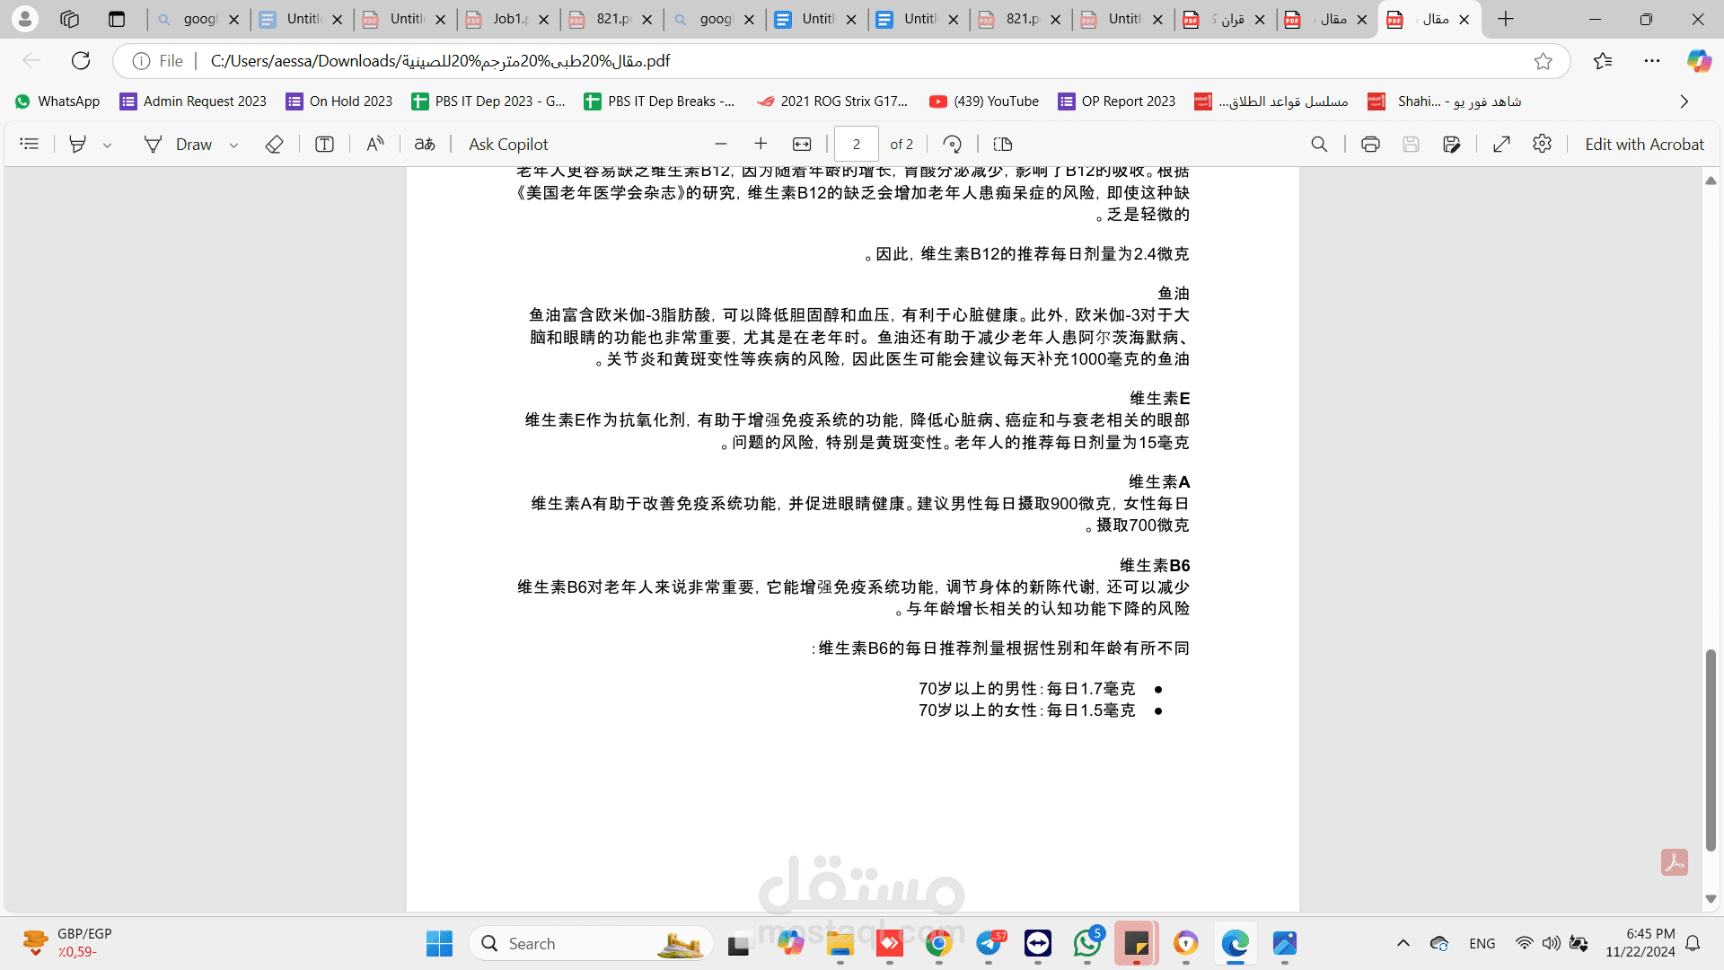The width and height of the screenshot is (1724, 970).
Task: Click the Rotate page icon
Action: point(954,144)
